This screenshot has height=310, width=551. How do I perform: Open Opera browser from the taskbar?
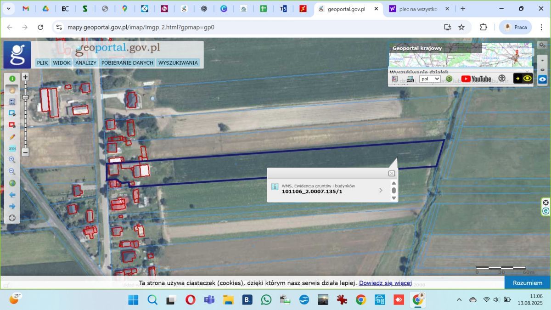(190, 300)
